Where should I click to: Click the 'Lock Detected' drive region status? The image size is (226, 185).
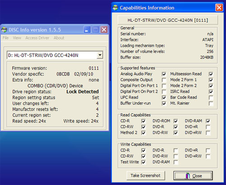click(x=83, y=91)
